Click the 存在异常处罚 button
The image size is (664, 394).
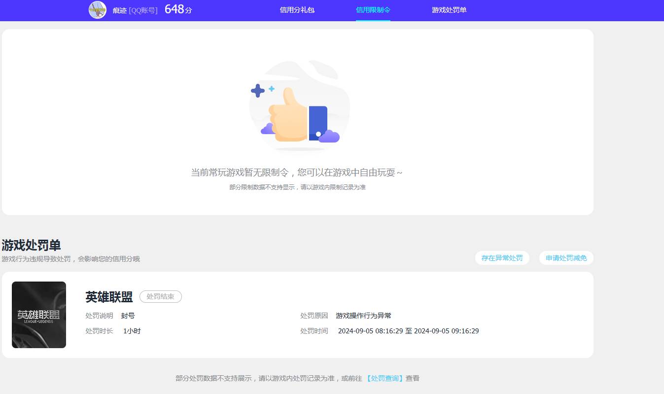point(502,257)
